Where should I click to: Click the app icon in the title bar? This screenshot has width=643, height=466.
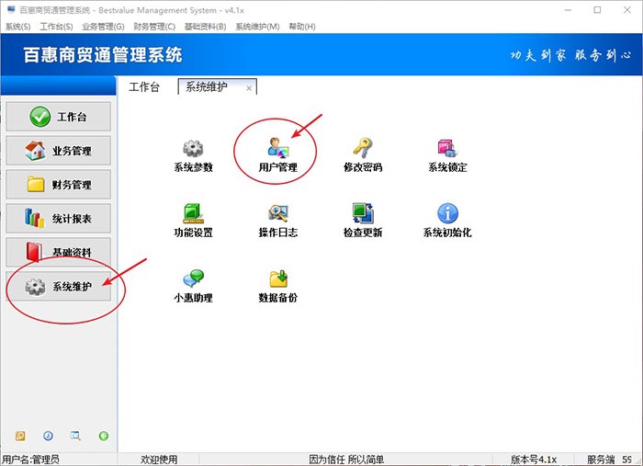pos(11,10)
